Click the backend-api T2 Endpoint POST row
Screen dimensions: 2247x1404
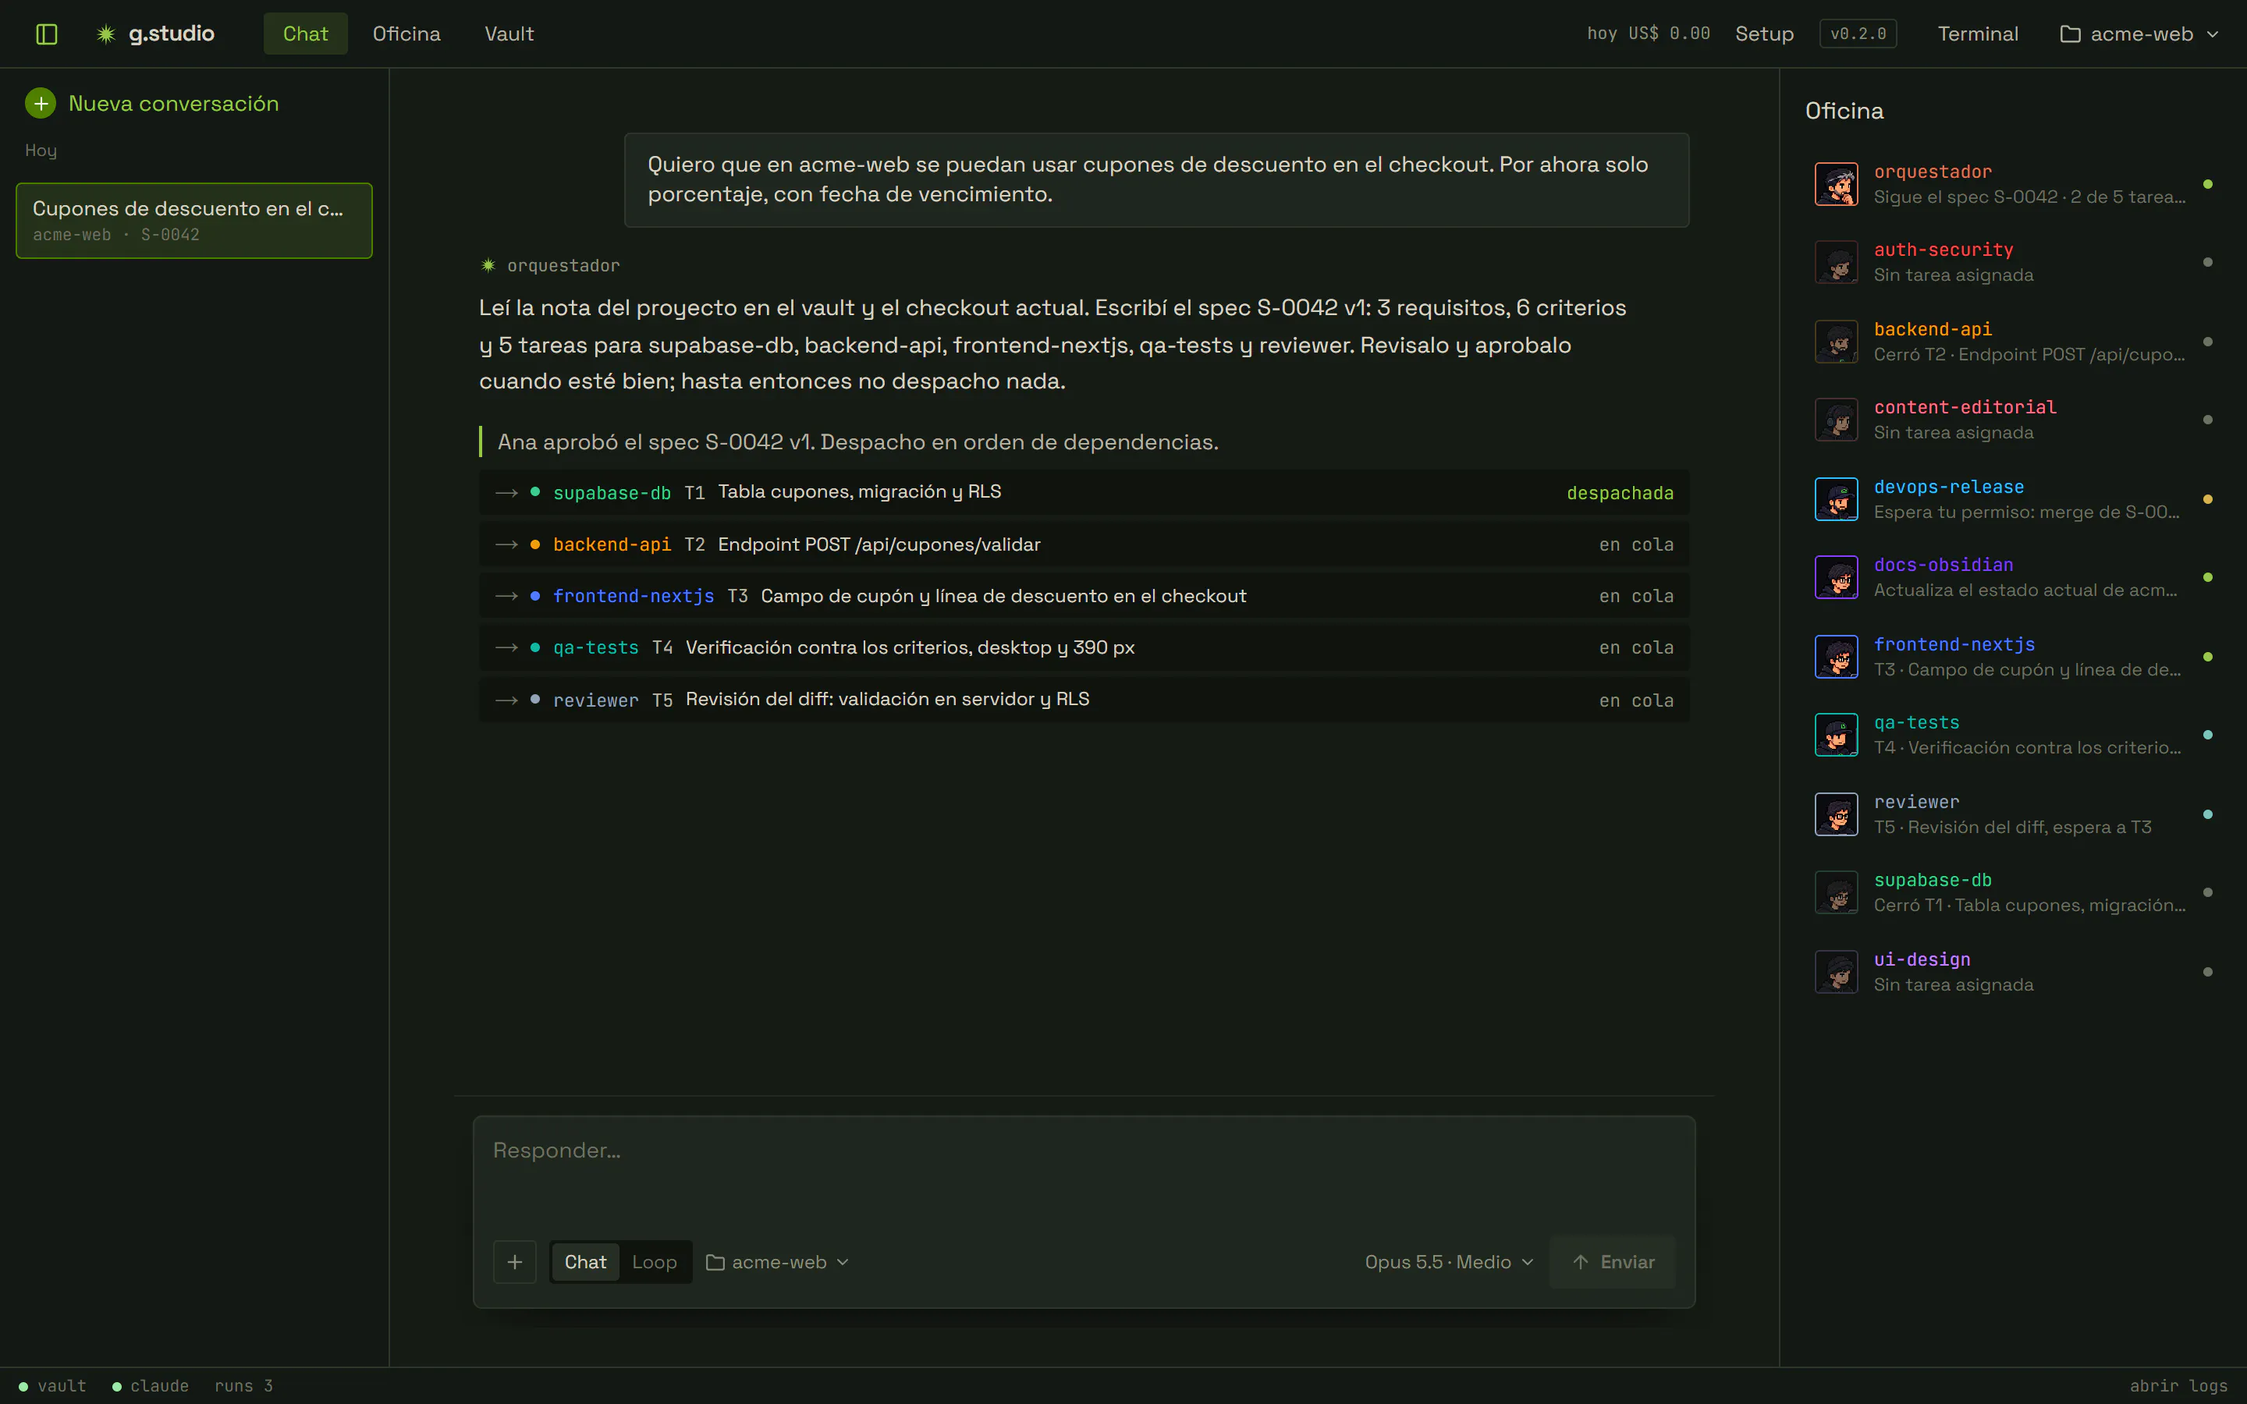1084,544
